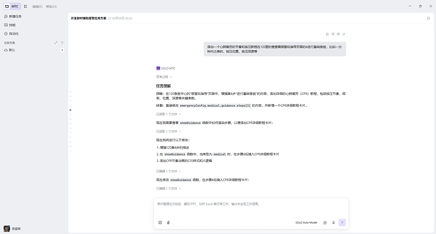Click the MTC mode button
436x234 pixels.
12,6
